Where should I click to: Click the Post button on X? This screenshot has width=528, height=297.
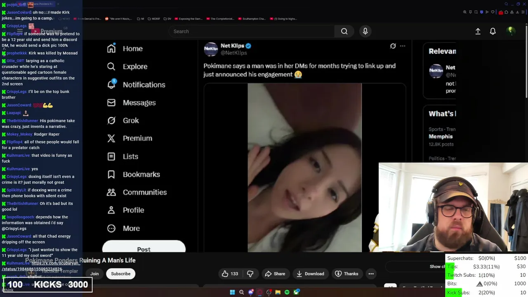(x=144, y=247)
